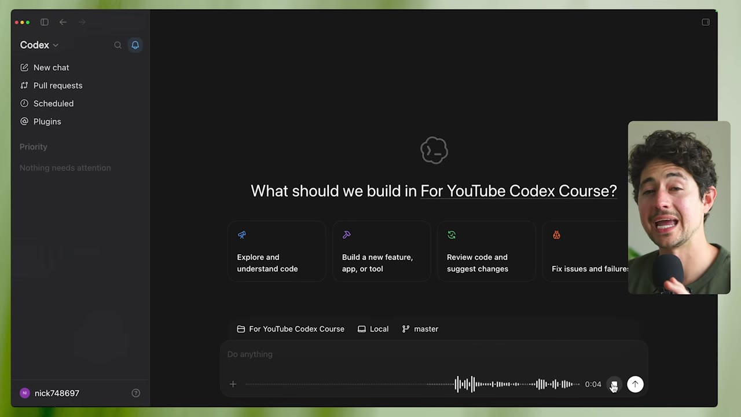
Task: Click the Priority section label
Action: [34, 147]
